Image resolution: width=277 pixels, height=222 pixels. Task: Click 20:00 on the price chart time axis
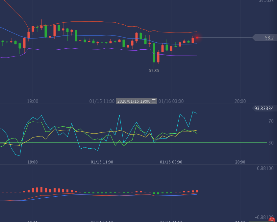pyautogui.click(x=240, y=101)
